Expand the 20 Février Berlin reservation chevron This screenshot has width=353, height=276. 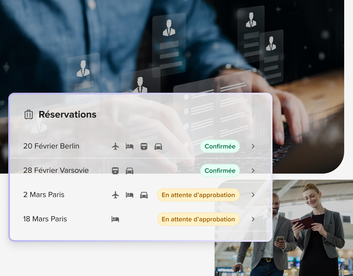[253, 146]
